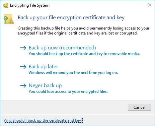Click 'You should back up the certificate' description
The width and height of the screenshot is (155, 126).
click(84, 54)
